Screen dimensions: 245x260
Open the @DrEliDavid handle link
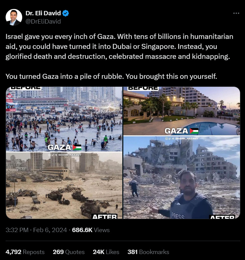pos(43,21)
